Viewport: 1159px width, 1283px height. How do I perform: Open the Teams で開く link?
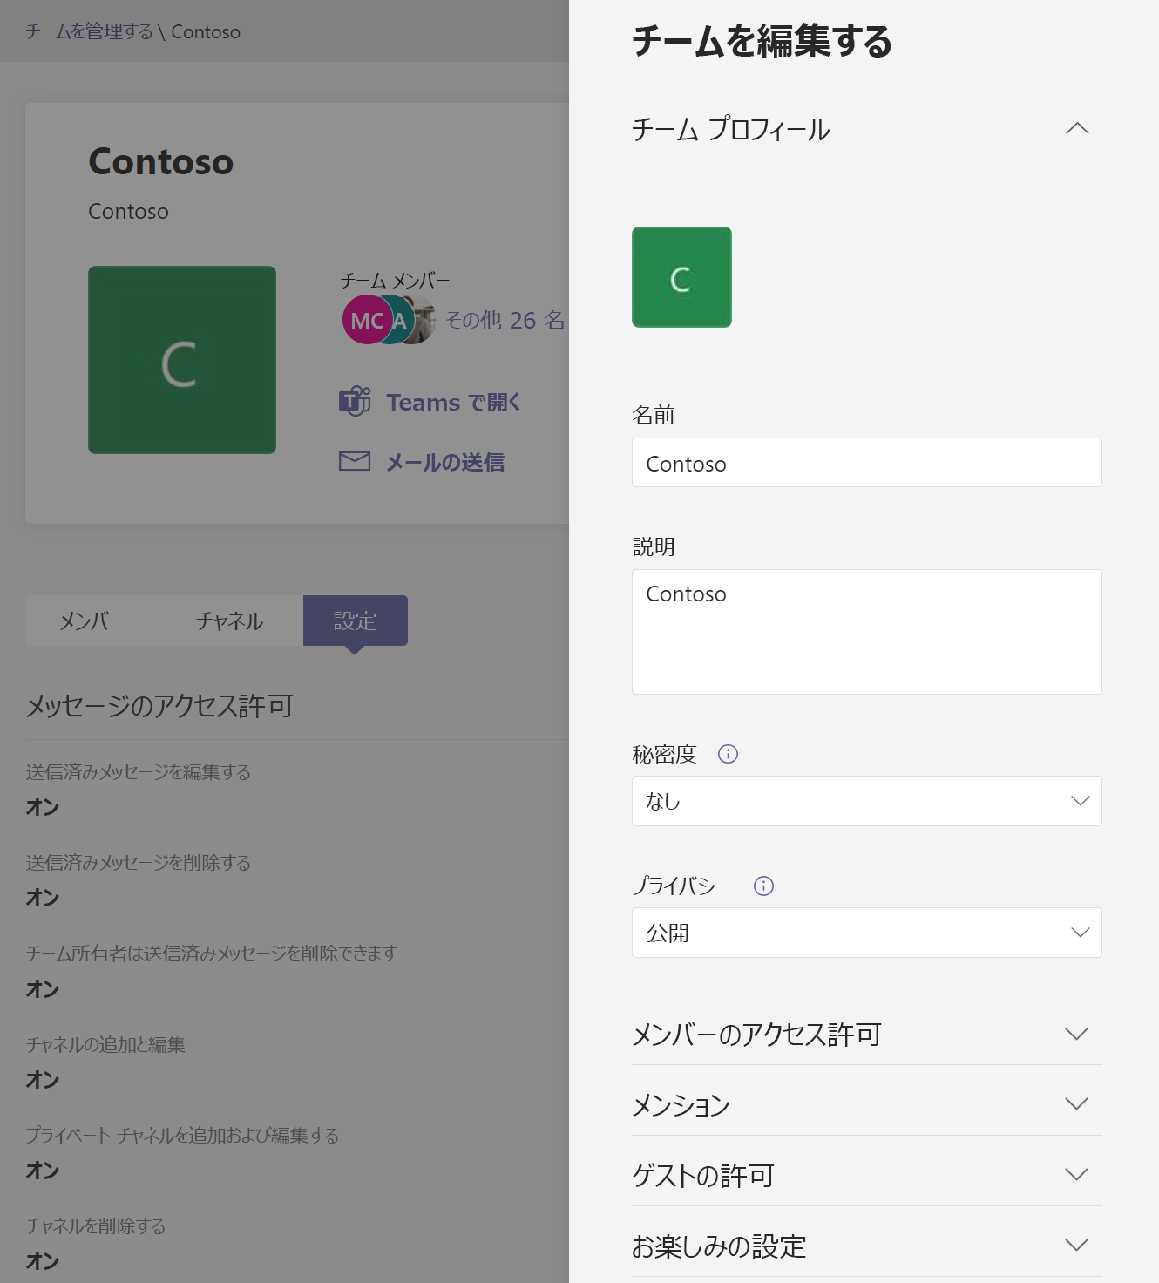tap(454, 402)
